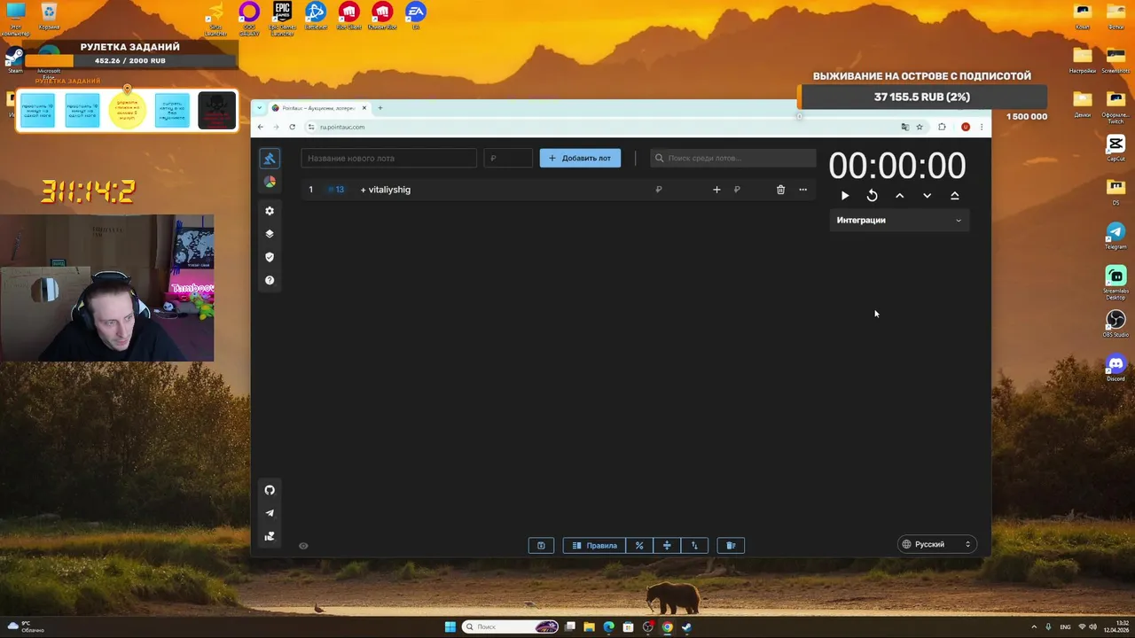Screen dimensions: 1135x638
Task: Increase timer with single up arrow
Action: (899, 196)
